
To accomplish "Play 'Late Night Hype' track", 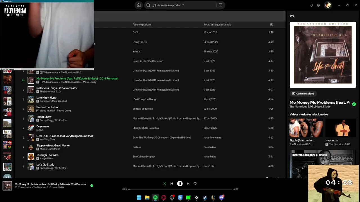I will (x=46, y=98).
